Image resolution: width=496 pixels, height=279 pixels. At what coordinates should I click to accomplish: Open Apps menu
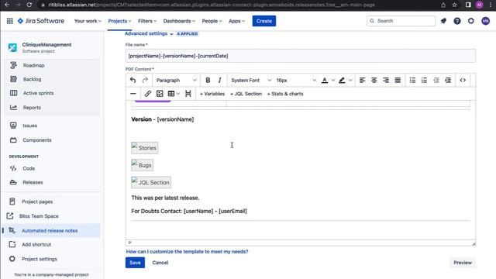pos(236,21)
